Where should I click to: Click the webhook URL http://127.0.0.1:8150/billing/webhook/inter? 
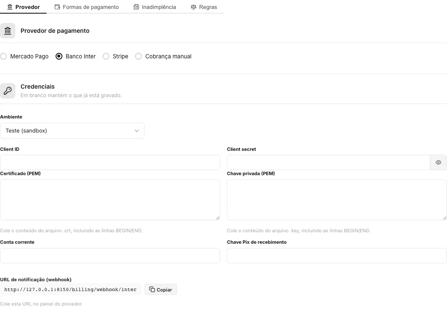[71, 289]
